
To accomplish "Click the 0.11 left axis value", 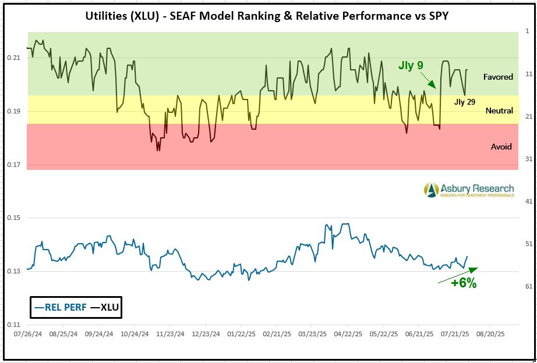I will click(x=14, y=325).
